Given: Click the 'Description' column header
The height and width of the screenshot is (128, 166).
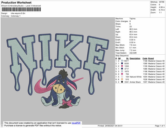Looking at the screenshot, I should point(135,58).
